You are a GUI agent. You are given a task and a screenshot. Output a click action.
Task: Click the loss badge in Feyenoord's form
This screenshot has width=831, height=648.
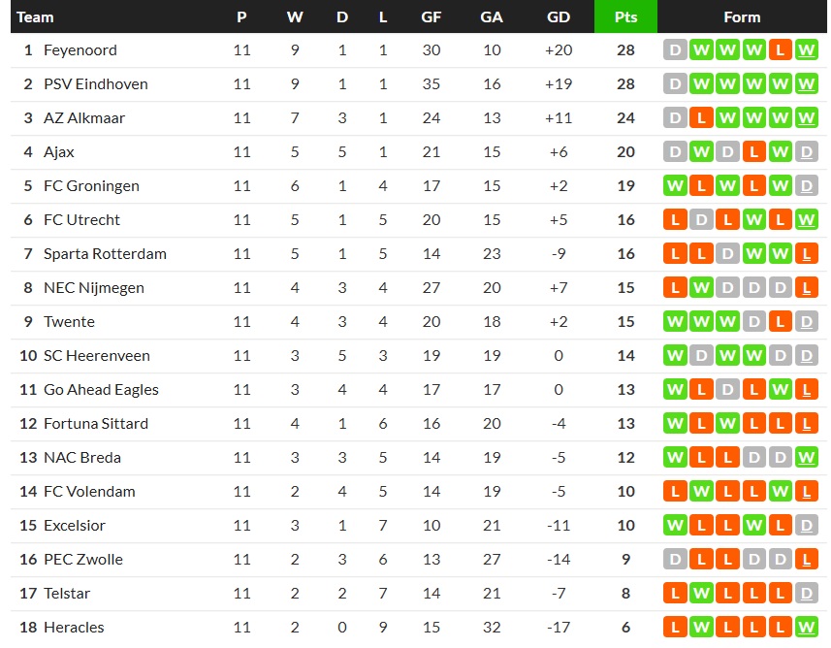pyautogui.click(x=780, y=50)
